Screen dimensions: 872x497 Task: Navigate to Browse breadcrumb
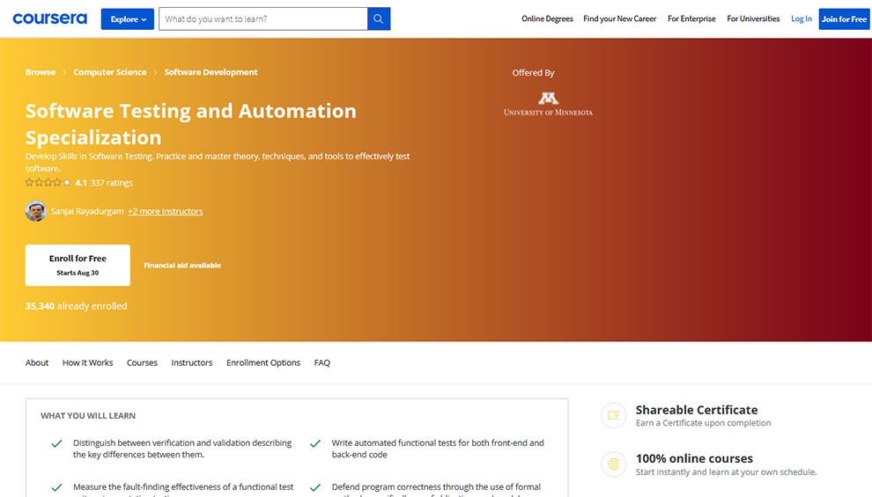tap(41, 72)
